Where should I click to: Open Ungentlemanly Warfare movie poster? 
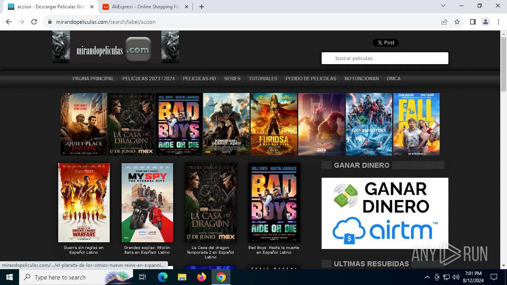point(84,203)
